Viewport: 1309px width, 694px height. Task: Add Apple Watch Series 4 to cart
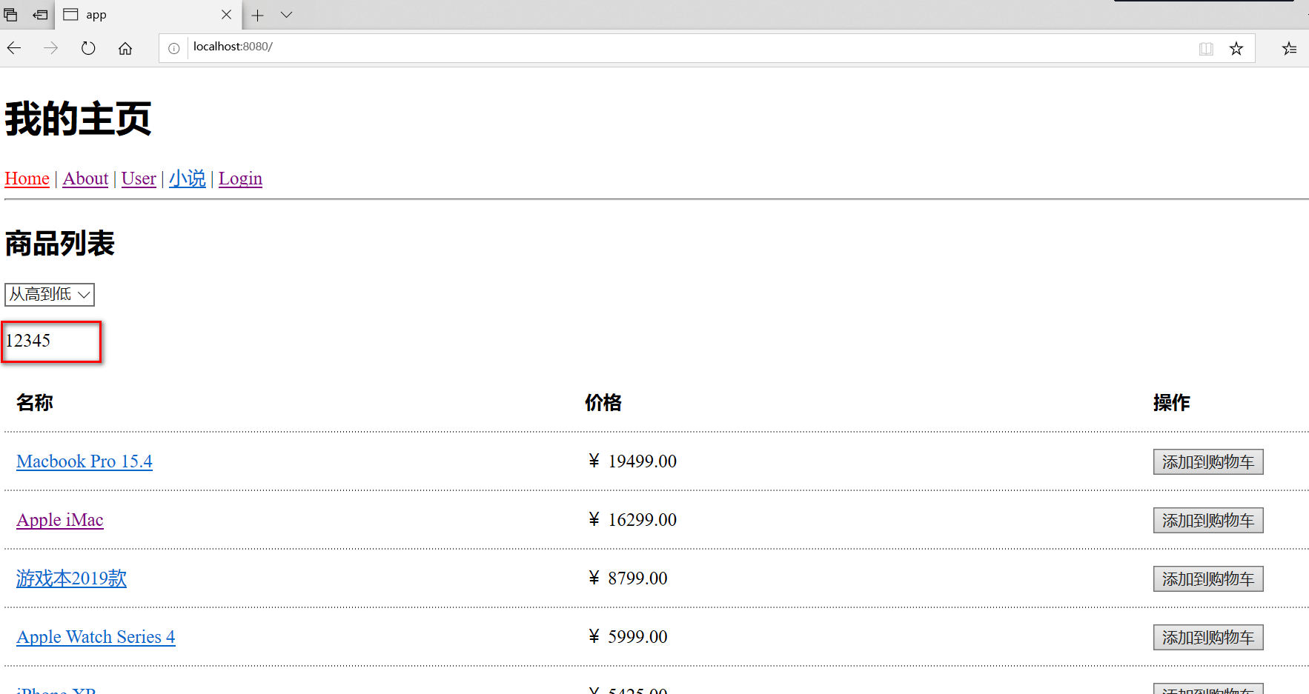1208,638
